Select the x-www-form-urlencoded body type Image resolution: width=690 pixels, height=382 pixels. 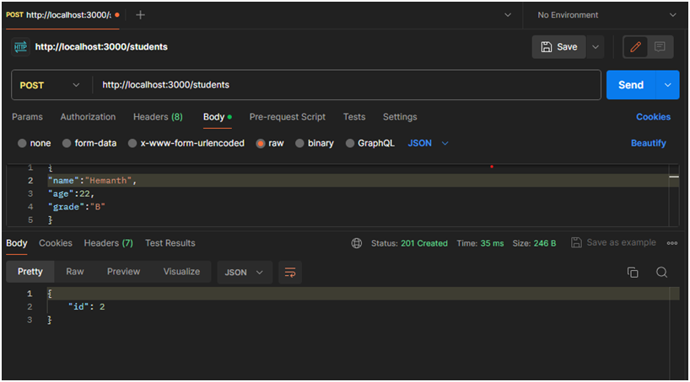[x=186, y=143]
